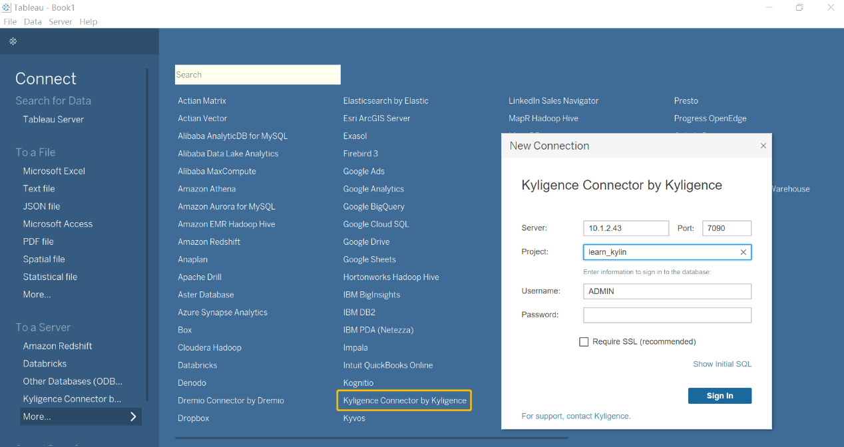Choose Esri ArcGIS Server
This screenshot has width=844, height=447.
pos(377,118)
